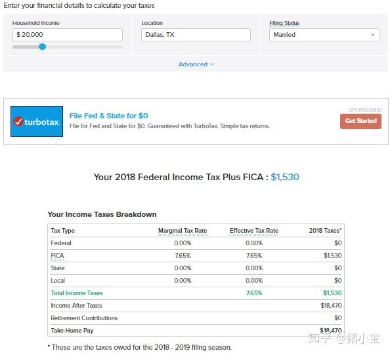Click the $1,530 total tax amount heading
Image resolution: width=390 pixels, height=355 pixels.
click(285, 177)
